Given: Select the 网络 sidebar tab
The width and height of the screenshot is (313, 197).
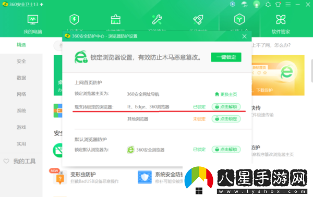Looking at the screenshot, I should (x=21, y=94).
